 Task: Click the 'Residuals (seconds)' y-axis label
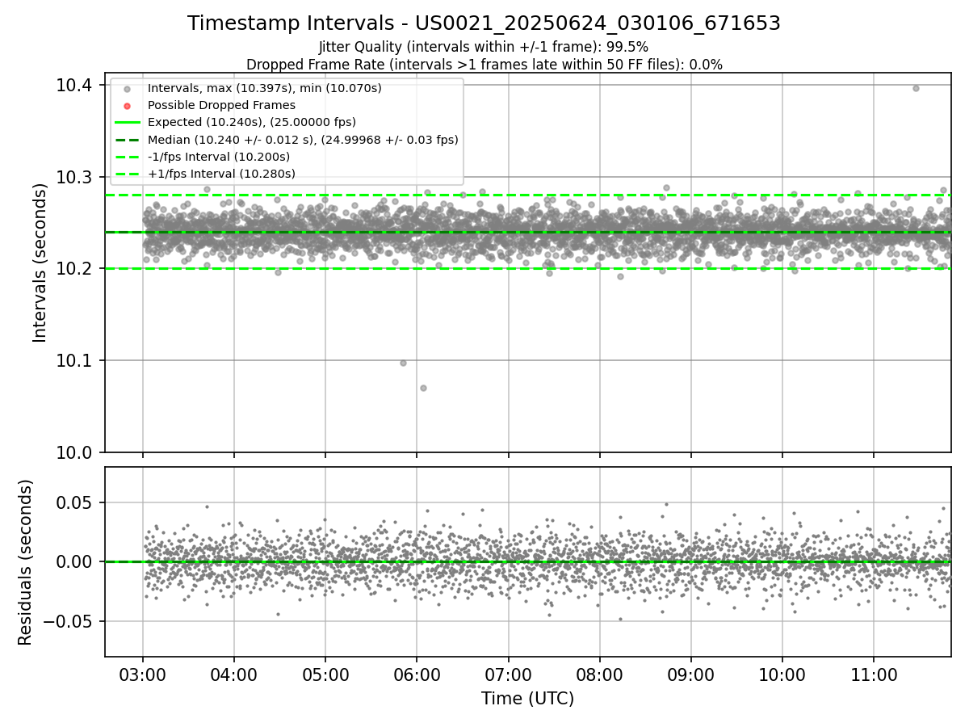(x=25, y=562)
